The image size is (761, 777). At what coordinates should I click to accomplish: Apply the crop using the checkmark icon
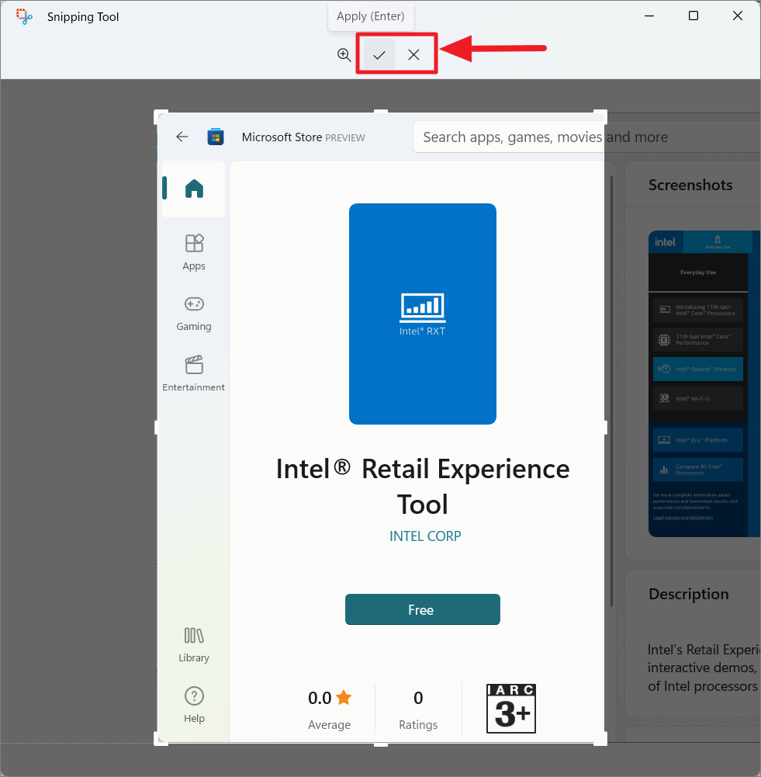[x=379, y=54]
